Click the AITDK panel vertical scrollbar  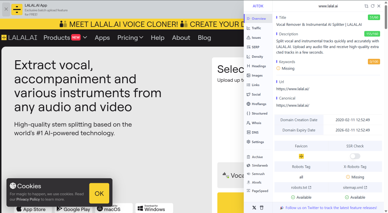pyautogui.click(x=386, y=17)
